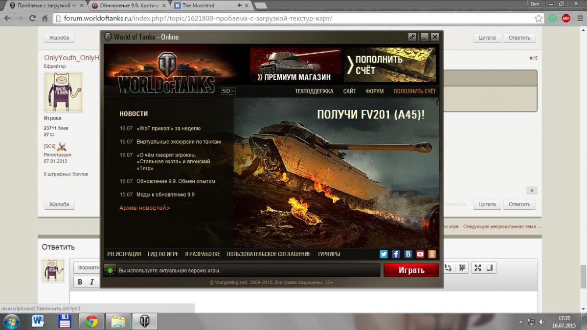This screenshot has height=330, width=587.
Task: Open В РАЗРАБОТКЕ footer link
Action: point(203,254)
